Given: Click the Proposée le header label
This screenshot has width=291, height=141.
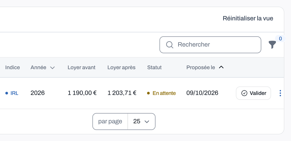Looking at the screenshot, I should pyautogui.click(x=201, y=68).
